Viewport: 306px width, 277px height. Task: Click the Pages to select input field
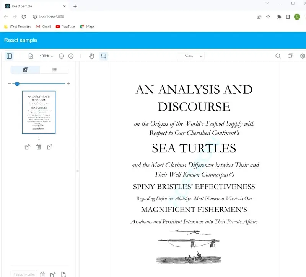click(x=24, y=274)
